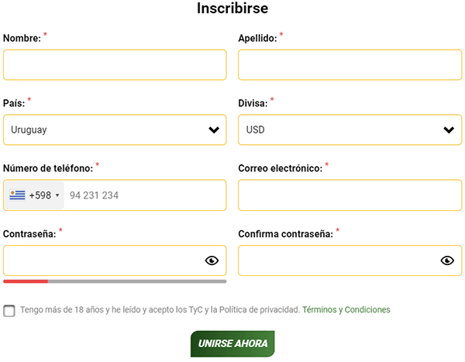Open the Términos y Condiciones link
This screenshot has height=362, width=465.
click(346, 309)
